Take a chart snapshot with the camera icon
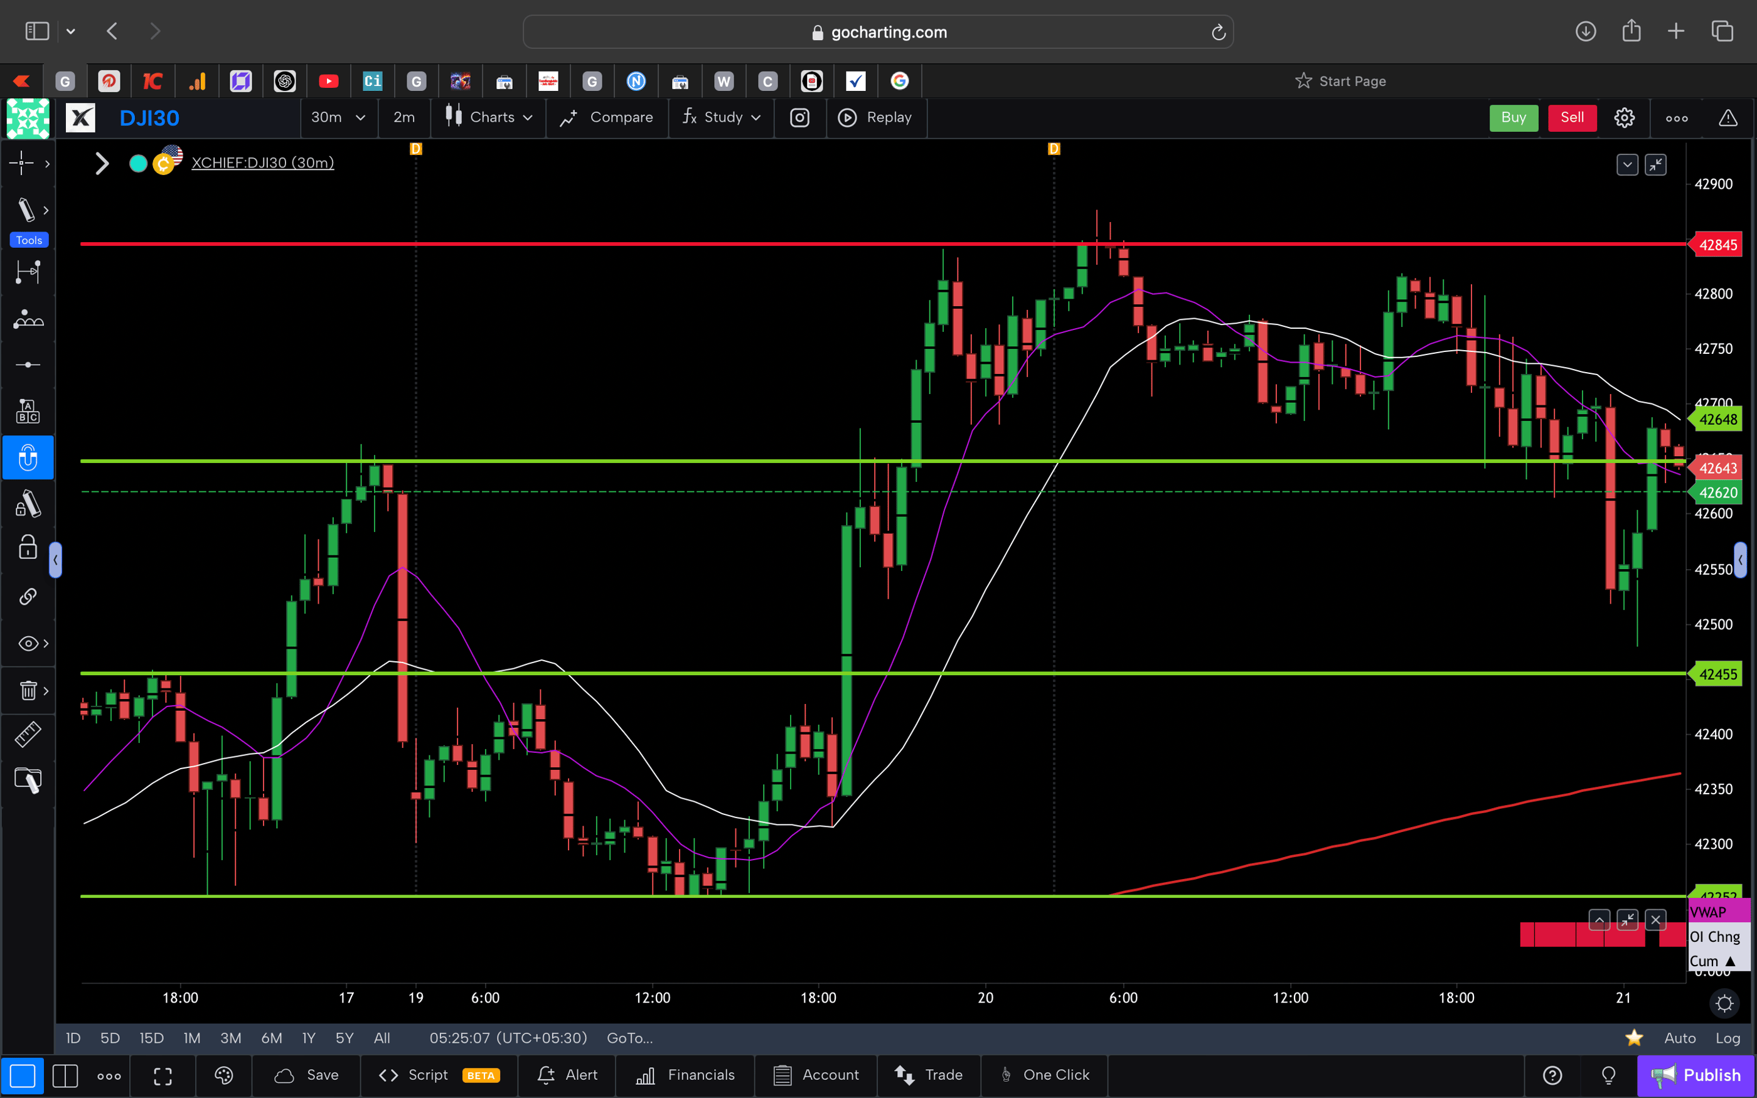Image resolution: width=1757 pixels, height=1098 pixels. pos(799,117)
